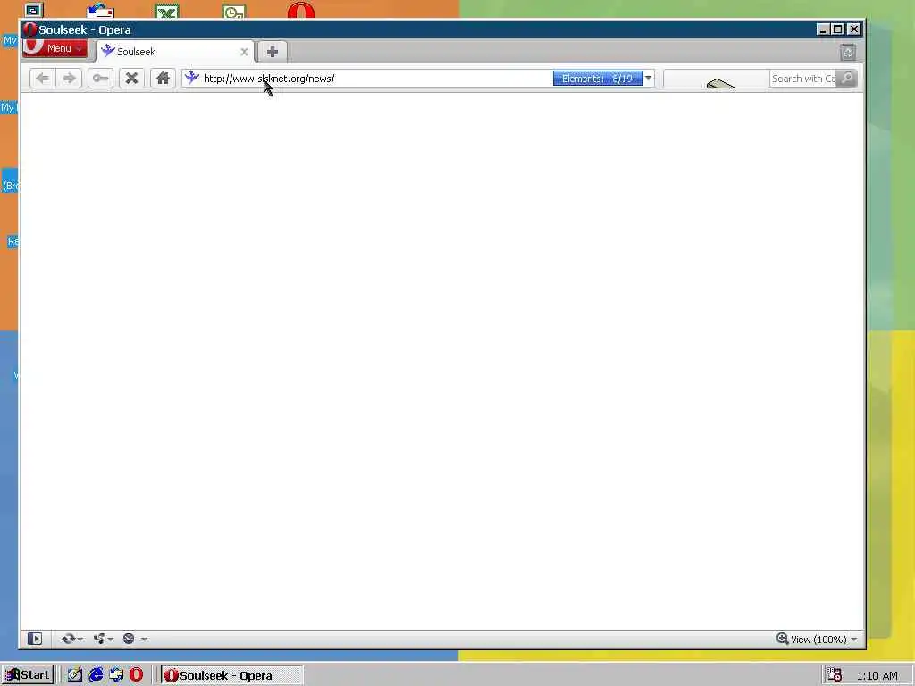Expand the address bar history dropdown
The height and width of the screenshot is (686, 915).
pyautogui.click(x=649, y=79)
